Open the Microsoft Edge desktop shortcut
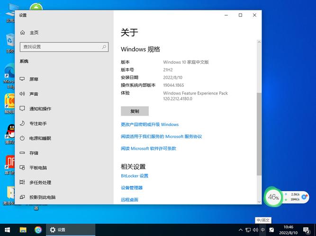The width and height of the screenshot is (316, 236). tap(9, 76)
